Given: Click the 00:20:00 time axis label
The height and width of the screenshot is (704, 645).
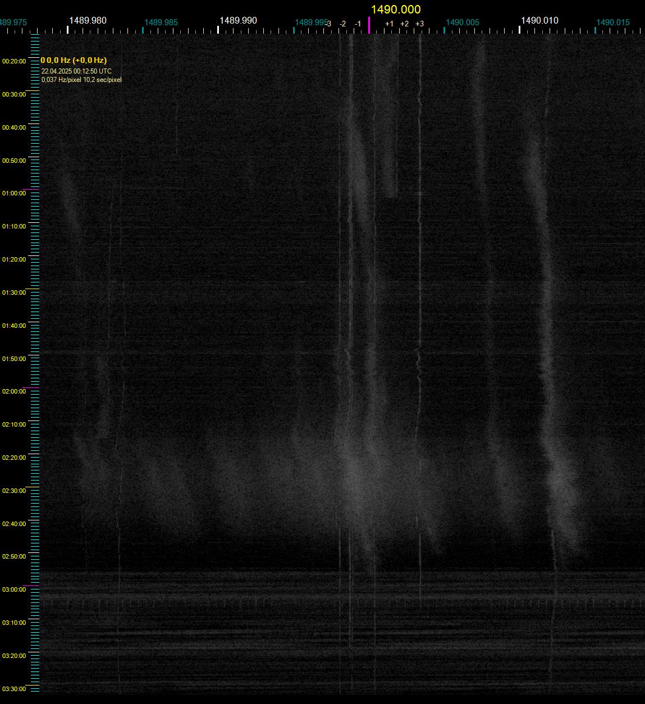Looking at the screenshot, I should [14, 61].
